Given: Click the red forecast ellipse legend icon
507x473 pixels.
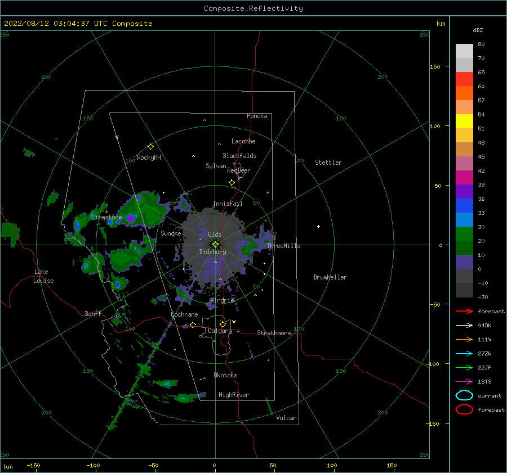Looking at the screenshot, I should [x=464, y=409].
